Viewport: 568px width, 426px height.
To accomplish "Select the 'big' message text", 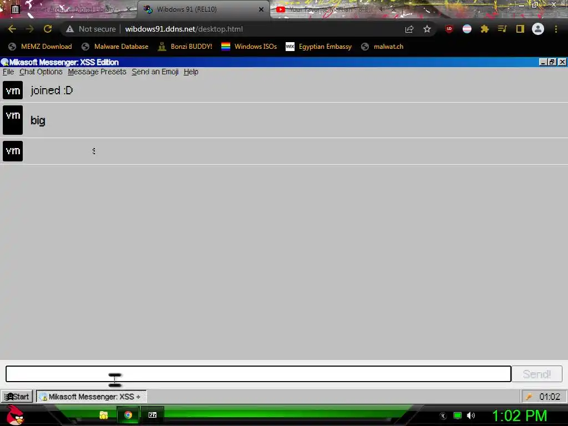I will tap(38, 120).
